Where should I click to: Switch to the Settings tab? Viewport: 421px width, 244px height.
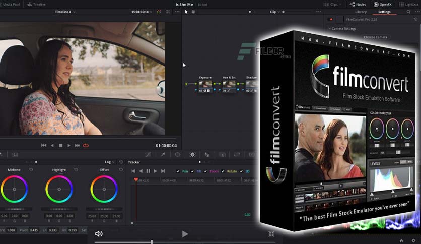[x=384, y=12]
